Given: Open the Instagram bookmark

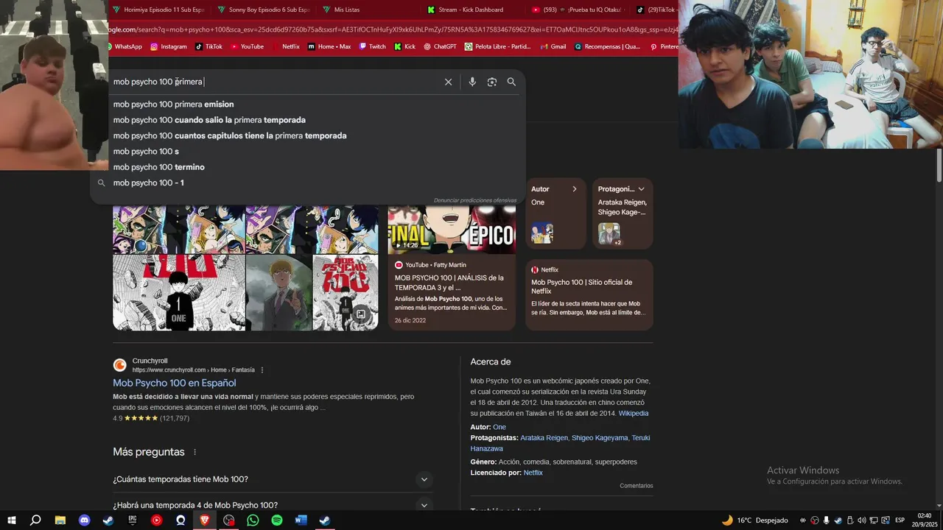Looking at the screenshot, I should click(169, 46).
